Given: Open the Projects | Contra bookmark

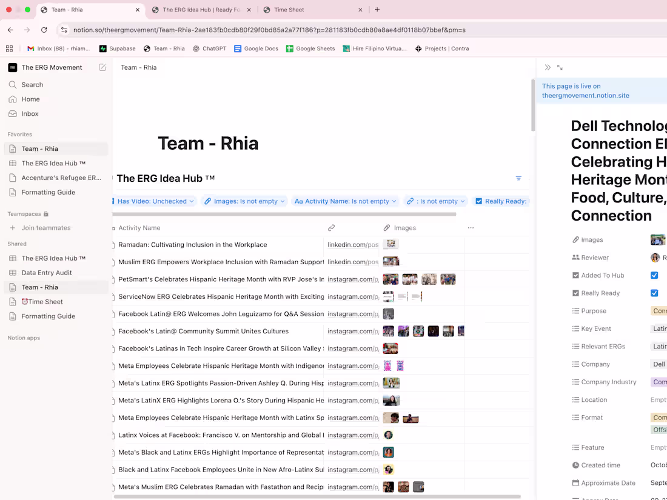Looking at the screenshot, I should pyautogui.click(x=442, y=48).
